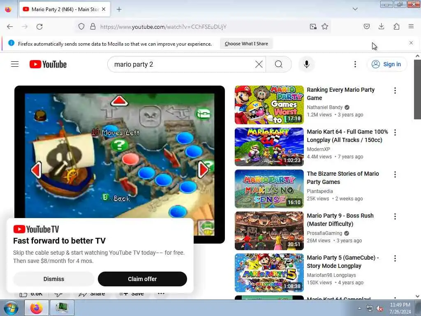421x316 pixels.
Task: Go to the YouTube home logo
Action: [48, 64]
